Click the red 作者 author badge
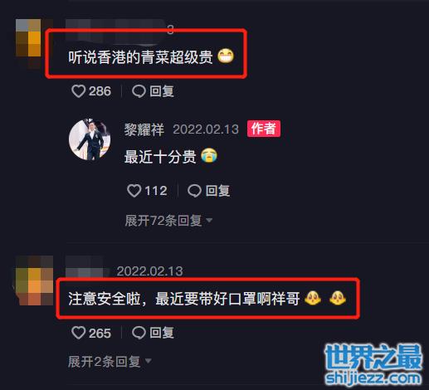429x390 pixels. (264, 129)
